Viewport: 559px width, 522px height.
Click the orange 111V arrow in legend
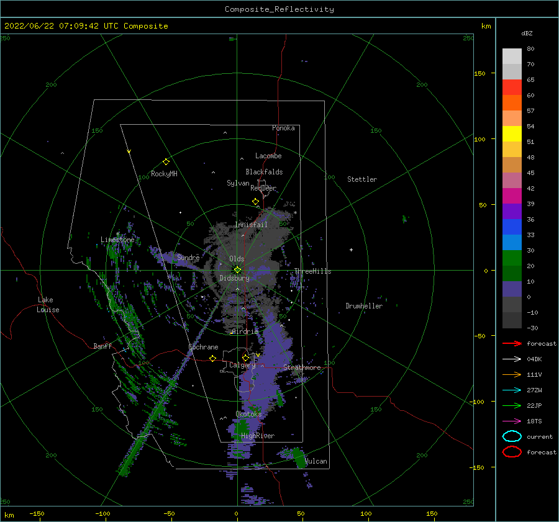tap(512, 374)
